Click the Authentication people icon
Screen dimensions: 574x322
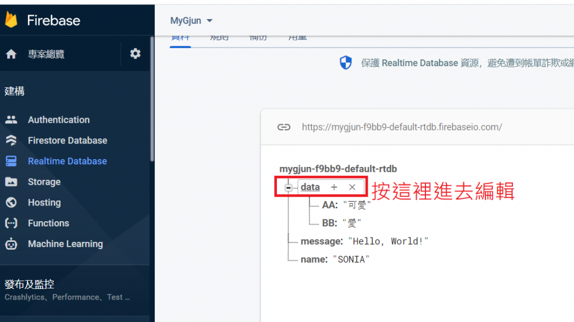pyautogui.click(x=11, y=120)
